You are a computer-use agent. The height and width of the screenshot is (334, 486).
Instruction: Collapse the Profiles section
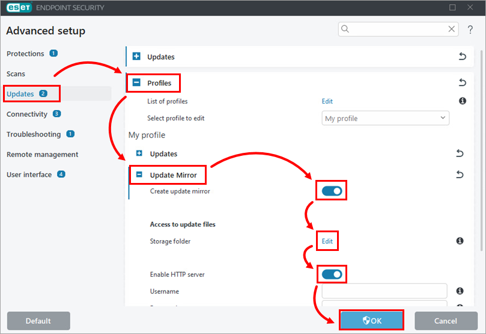click(137, 83)
